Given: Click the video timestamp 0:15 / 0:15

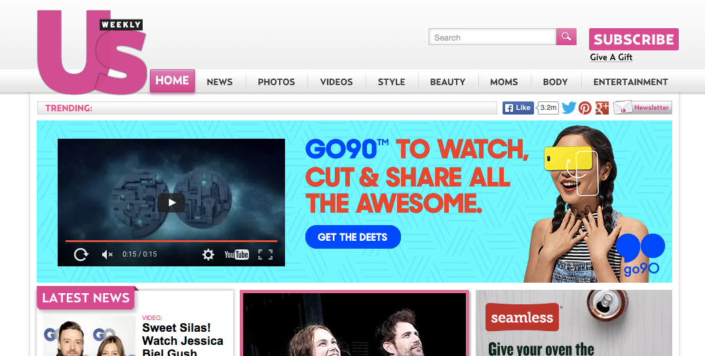Looking at the screenshot, I should point(140,254).
